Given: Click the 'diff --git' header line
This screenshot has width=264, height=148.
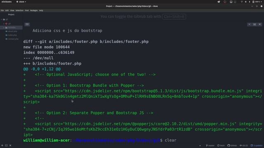Looking at the screenshot, I should pyautogui.click(x=86, y=42).
